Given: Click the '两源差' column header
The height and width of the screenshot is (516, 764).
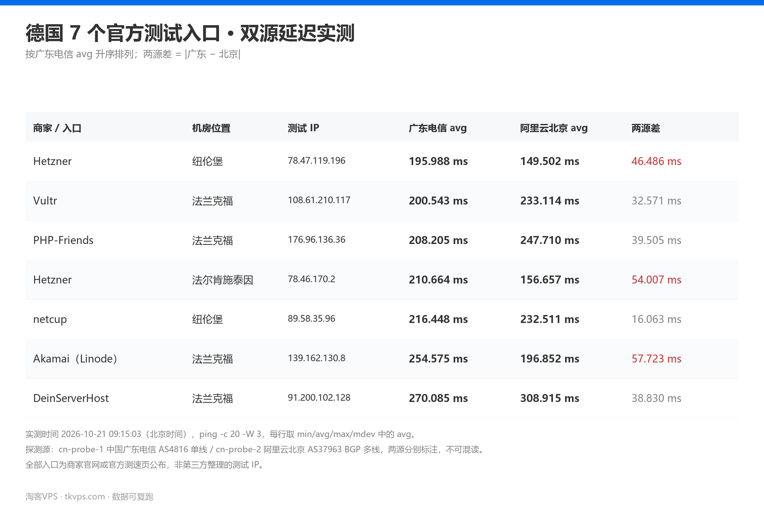Looking at the screenshot, I should tap(646, 128).
